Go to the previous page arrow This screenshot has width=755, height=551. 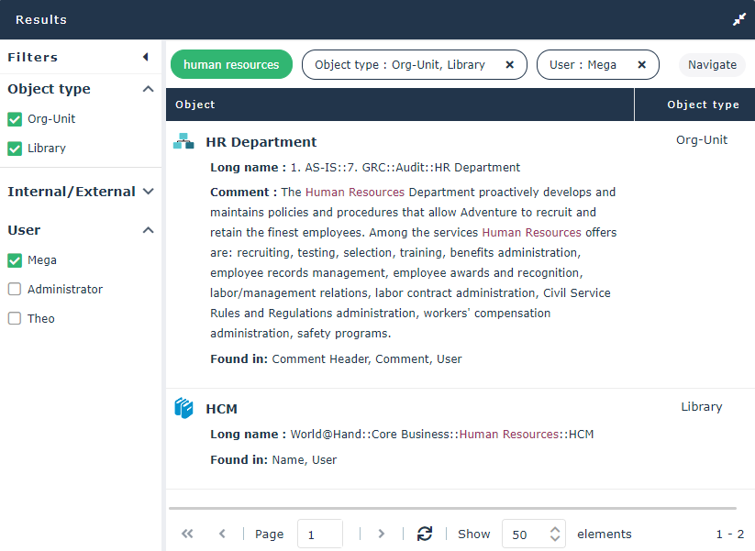tap(222, 534)
